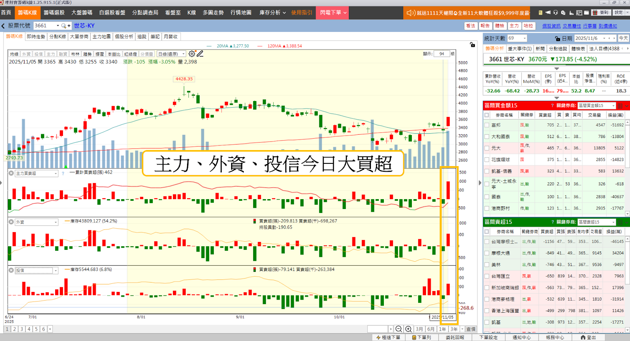Open the 投信 indicator dropdown
Screen dimensions: 630x341
click(36, 270)
